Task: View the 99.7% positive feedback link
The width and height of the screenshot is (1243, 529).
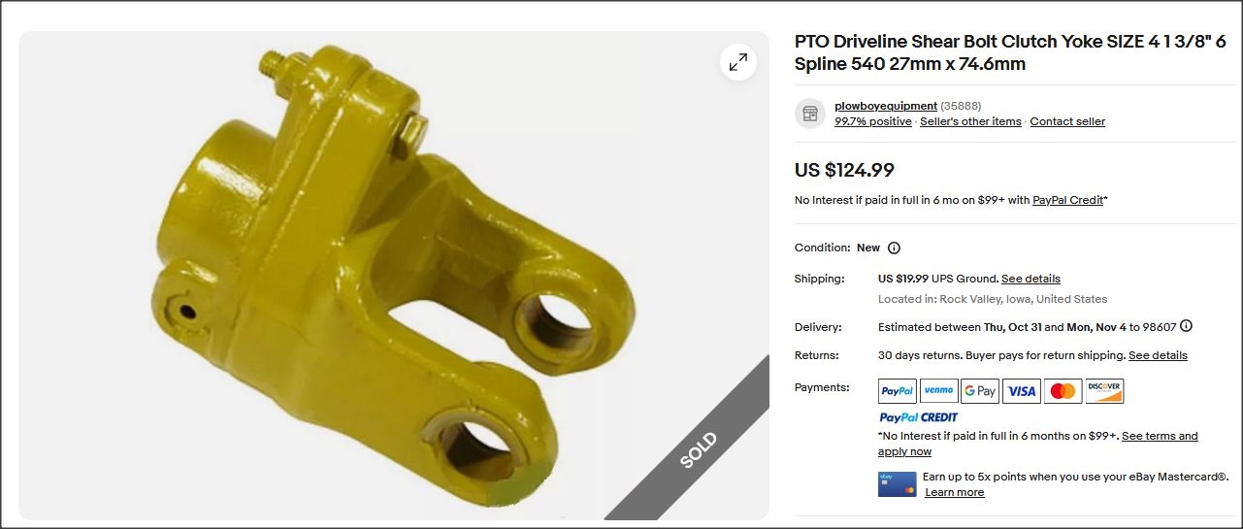Action: (873, 121)
